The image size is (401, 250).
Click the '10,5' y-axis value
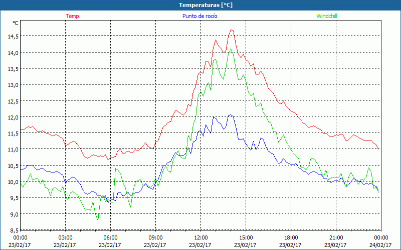13,166
